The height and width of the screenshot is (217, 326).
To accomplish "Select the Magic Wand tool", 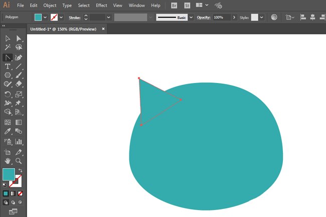I will (8, 47).
